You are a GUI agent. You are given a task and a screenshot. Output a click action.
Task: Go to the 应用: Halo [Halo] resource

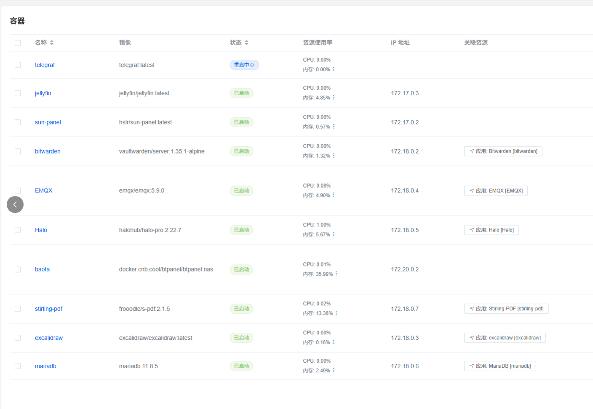(x=491, y=230)
